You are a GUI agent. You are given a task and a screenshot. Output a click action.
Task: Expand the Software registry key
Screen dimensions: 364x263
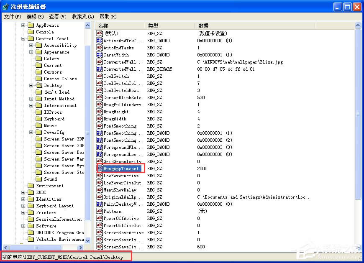click(x=23, y=226)
